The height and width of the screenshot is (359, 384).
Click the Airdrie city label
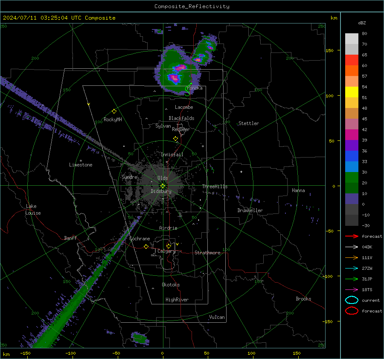[168, 228]
